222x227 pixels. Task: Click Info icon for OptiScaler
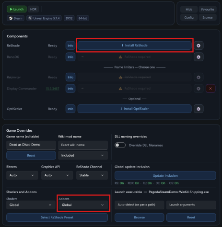pyautogui.click(x=70, y=109)
